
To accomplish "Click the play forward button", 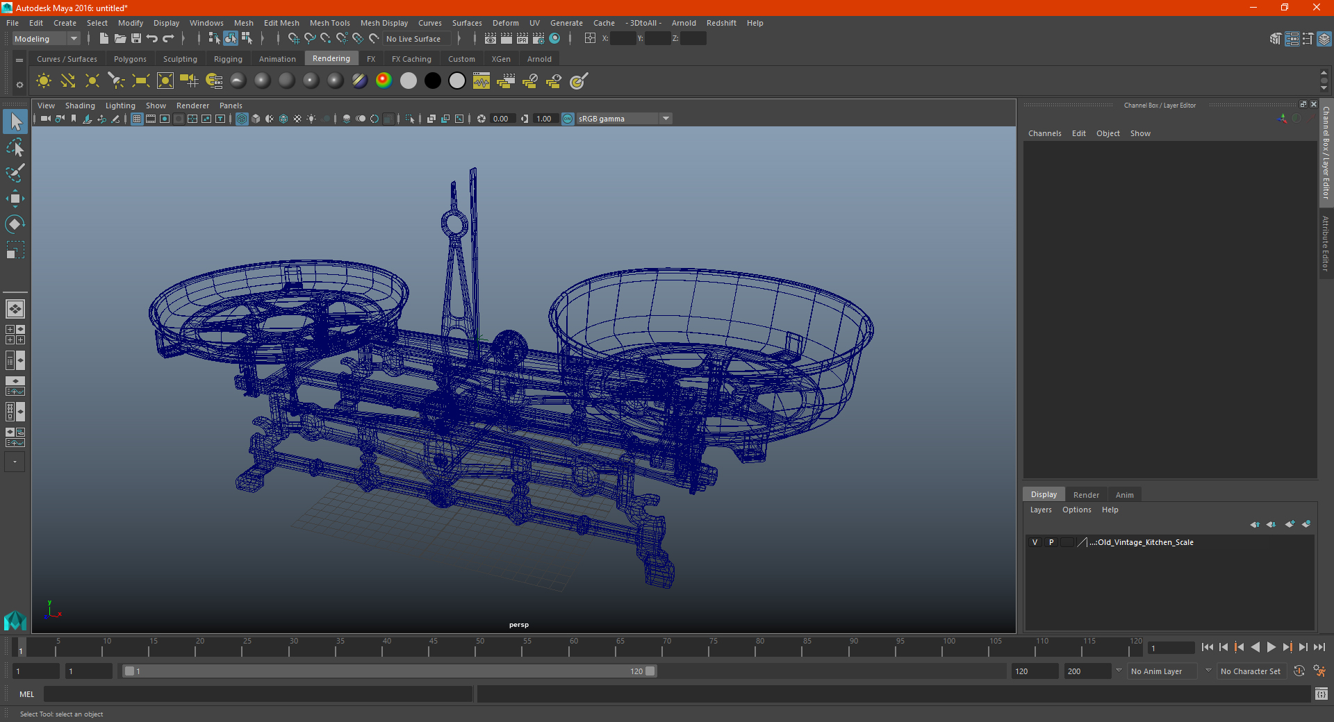I will [1271, 647].
